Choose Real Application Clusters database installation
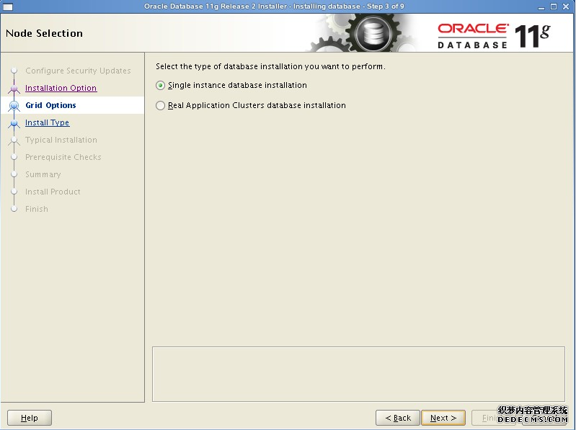576x430 pixels. pyautogui.click(x=161, y=106)
